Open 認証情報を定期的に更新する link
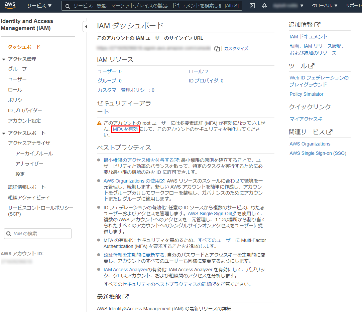 tap(134, 255)
